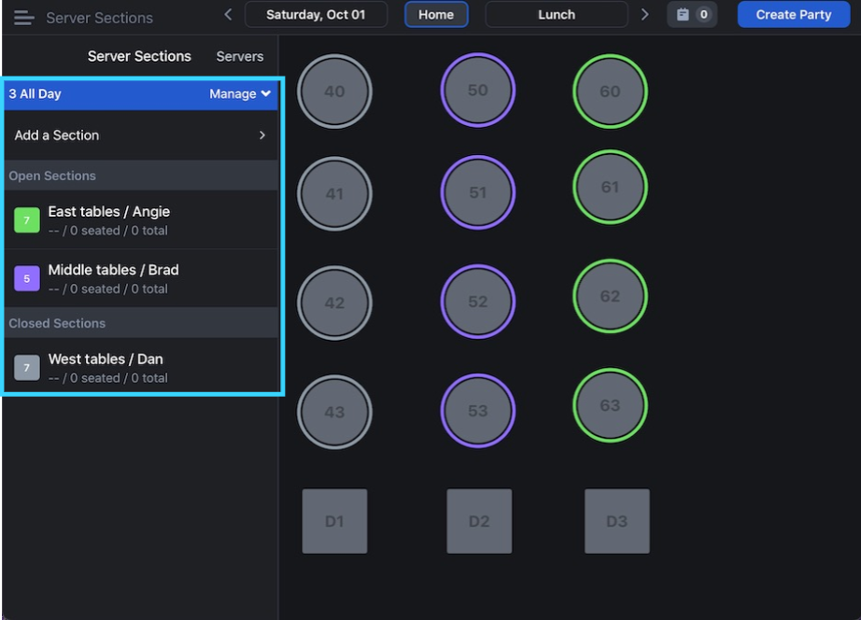
Task: Open the hamburger menu icon
Action: tap(23, 18)
